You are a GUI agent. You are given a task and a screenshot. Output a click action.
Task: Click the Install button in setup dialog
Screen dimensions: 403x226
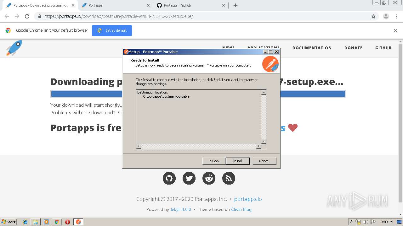[238, 161]
